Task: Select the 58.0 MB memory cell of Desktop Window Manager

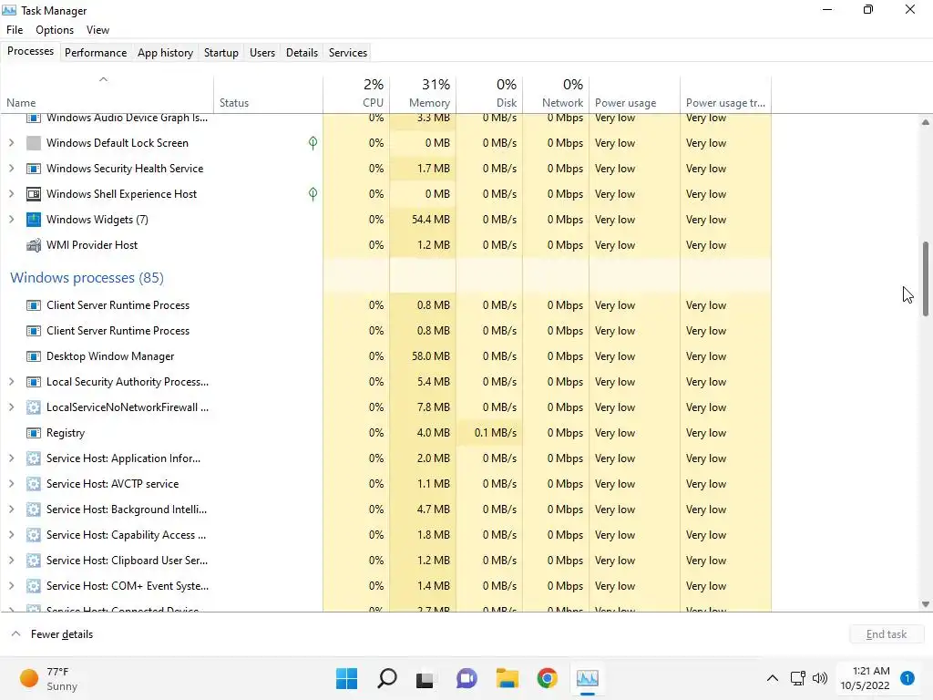Action: click(423, 356)
